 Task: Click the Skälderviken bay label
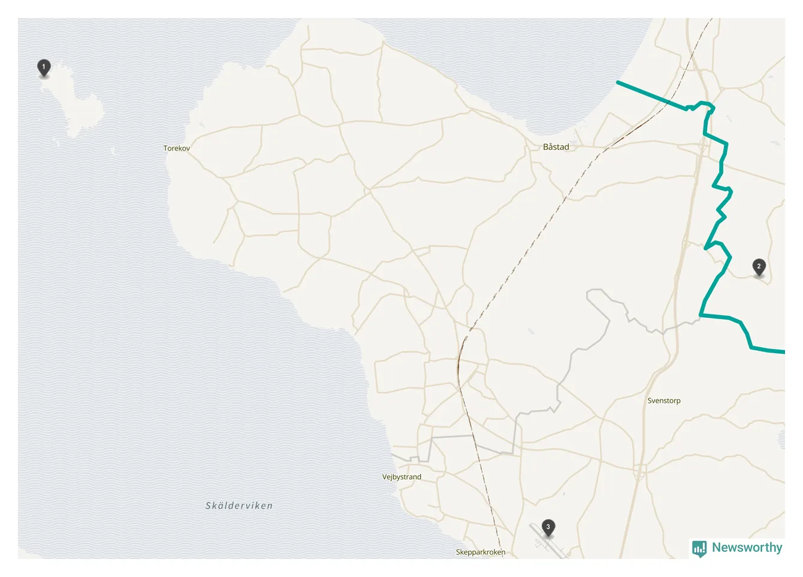(x=239, y=506)
